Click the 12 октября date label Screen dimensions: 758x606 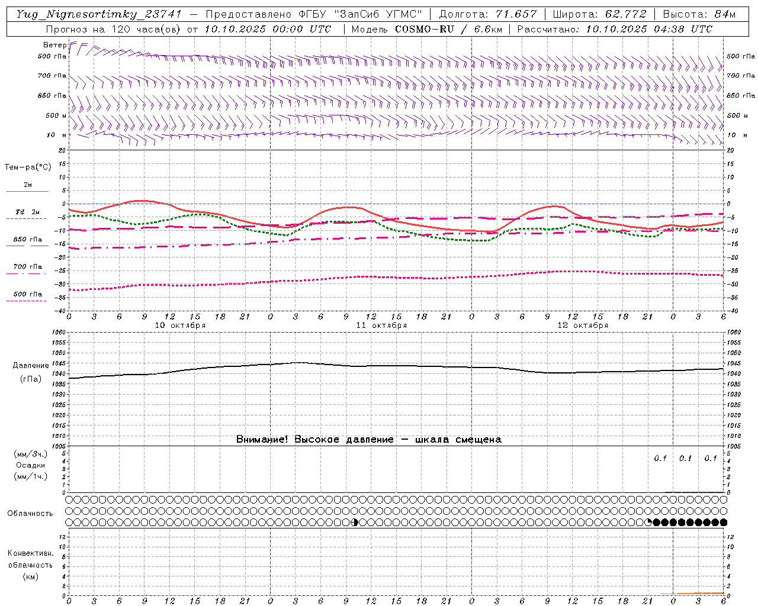pos(583,325)
